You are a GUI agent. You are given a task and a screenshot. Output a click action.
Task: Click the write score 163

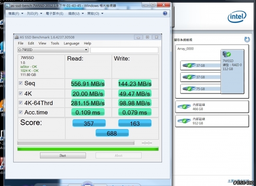click(135, 123)
